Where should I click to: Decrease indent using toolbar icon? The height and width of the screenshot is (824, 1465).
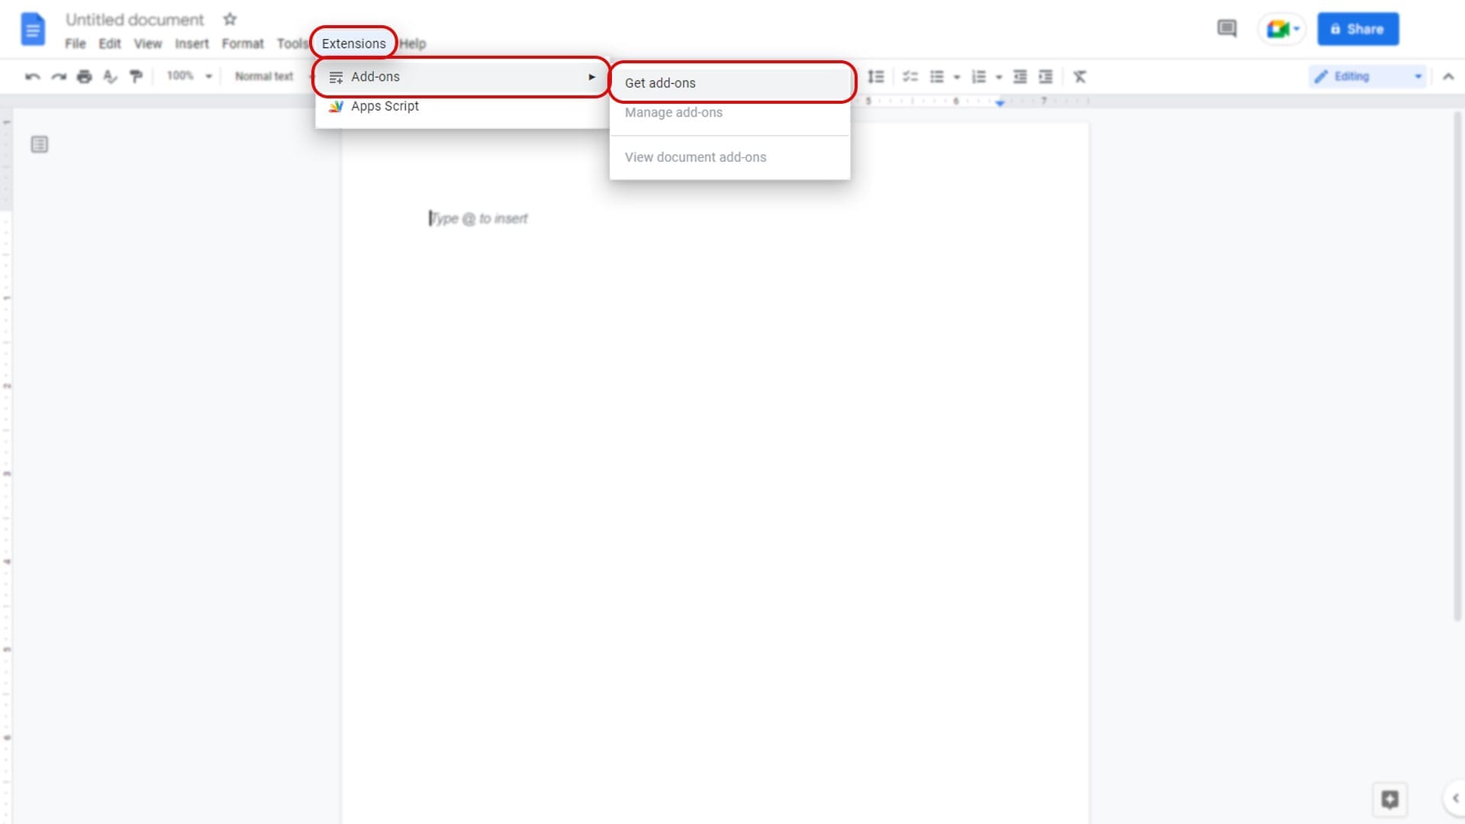click(1020, 76)
